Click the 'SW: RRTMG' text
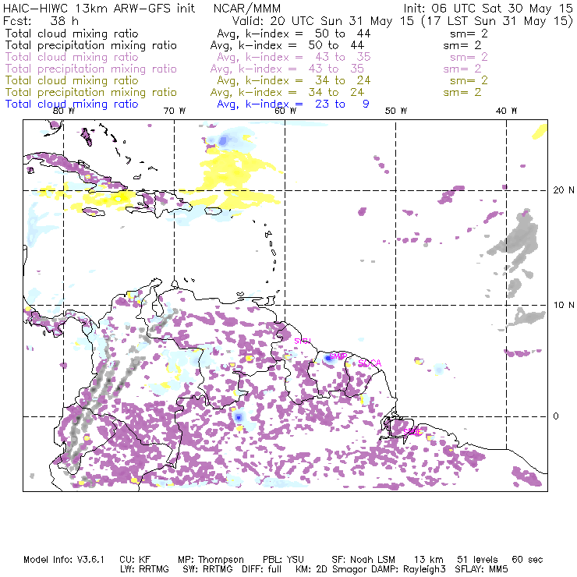The image size is (577, 577). [208, 569]
